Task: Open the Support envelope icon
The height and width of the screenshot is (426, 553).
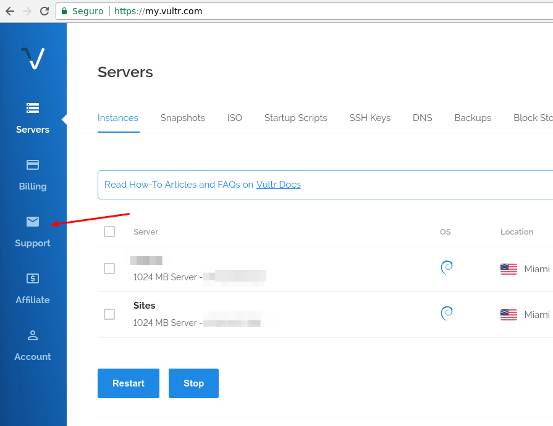Action: tap(33, 221)
